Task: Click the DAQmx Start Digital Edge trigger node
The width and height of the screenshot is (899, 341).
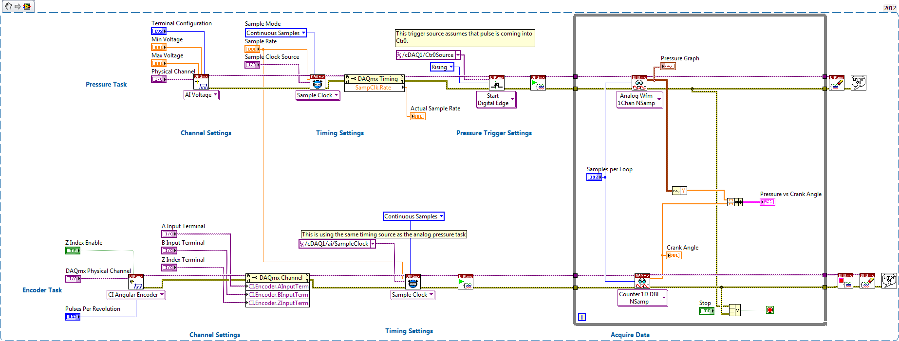Action: coord(497,82)
